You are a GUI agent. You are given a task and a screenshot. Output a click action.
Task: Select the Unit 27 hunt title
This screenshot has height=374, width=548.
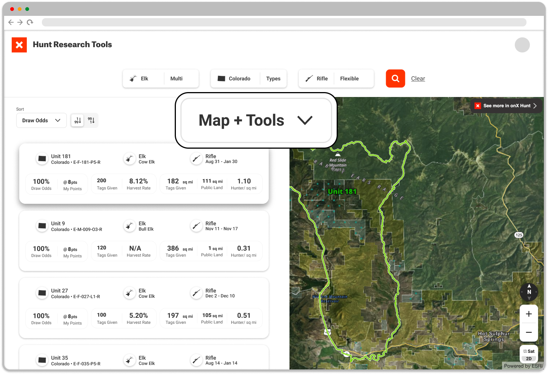tap(60, 291)
